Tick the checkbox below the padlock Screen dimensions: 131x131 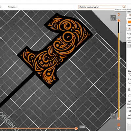[x=130, y=96]
